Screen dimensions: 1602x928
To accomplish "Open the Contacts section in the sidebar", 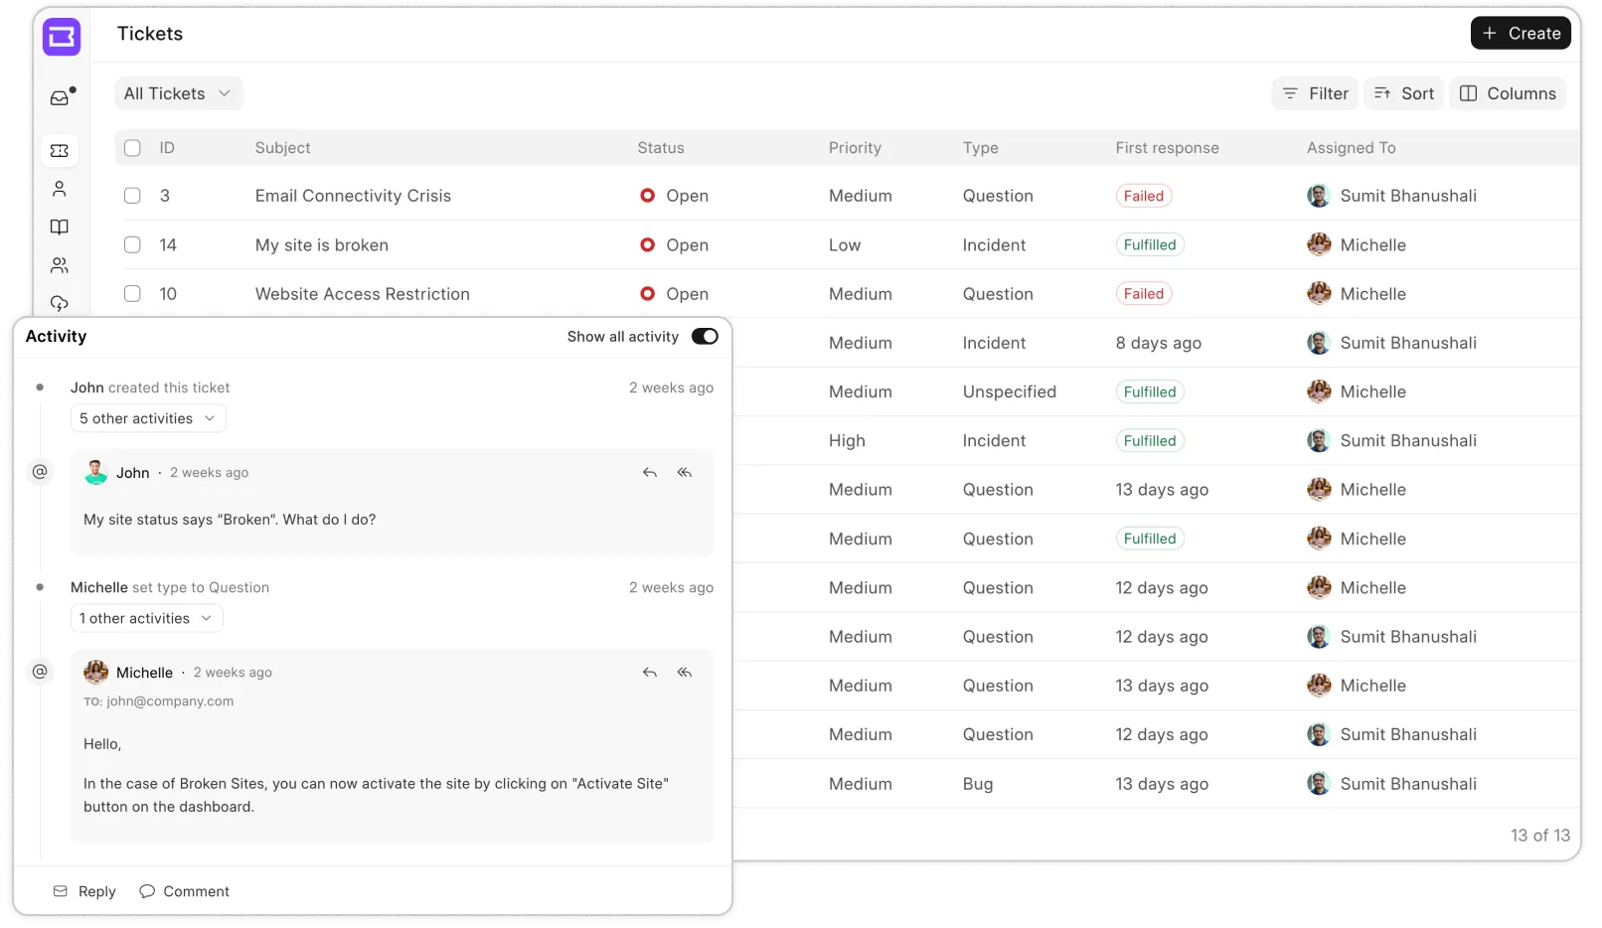I will (60, 189).
